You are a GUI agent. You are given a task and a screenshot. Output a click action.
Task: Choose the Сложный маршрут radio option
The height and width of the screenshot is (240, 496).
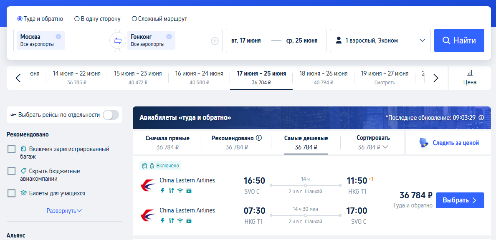pyautogui.click(x=134, y=19)
